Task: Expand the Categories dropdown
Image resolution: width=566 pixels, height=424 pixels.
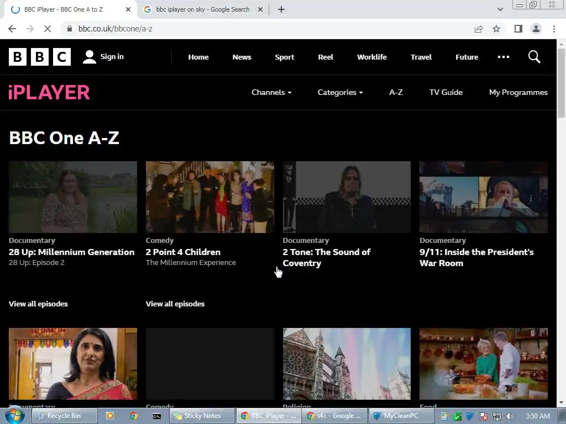Action: pyautogui.click(x=340, y=92)
